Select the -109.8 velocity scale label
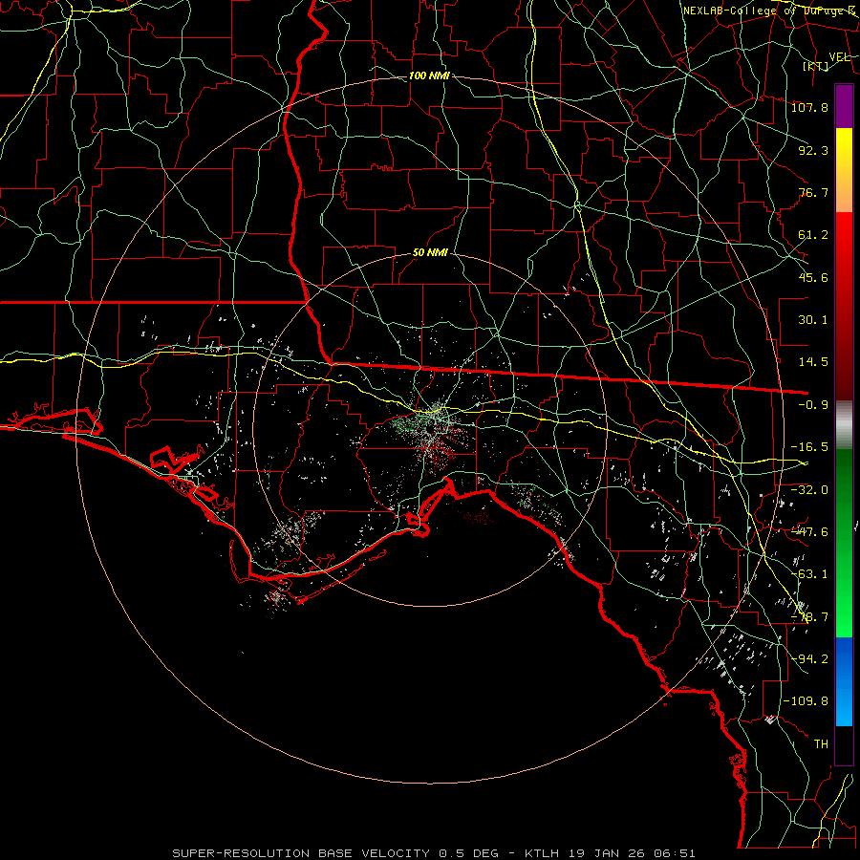The height and width of the screenshot is (860, 860). [x=806, y=701]
